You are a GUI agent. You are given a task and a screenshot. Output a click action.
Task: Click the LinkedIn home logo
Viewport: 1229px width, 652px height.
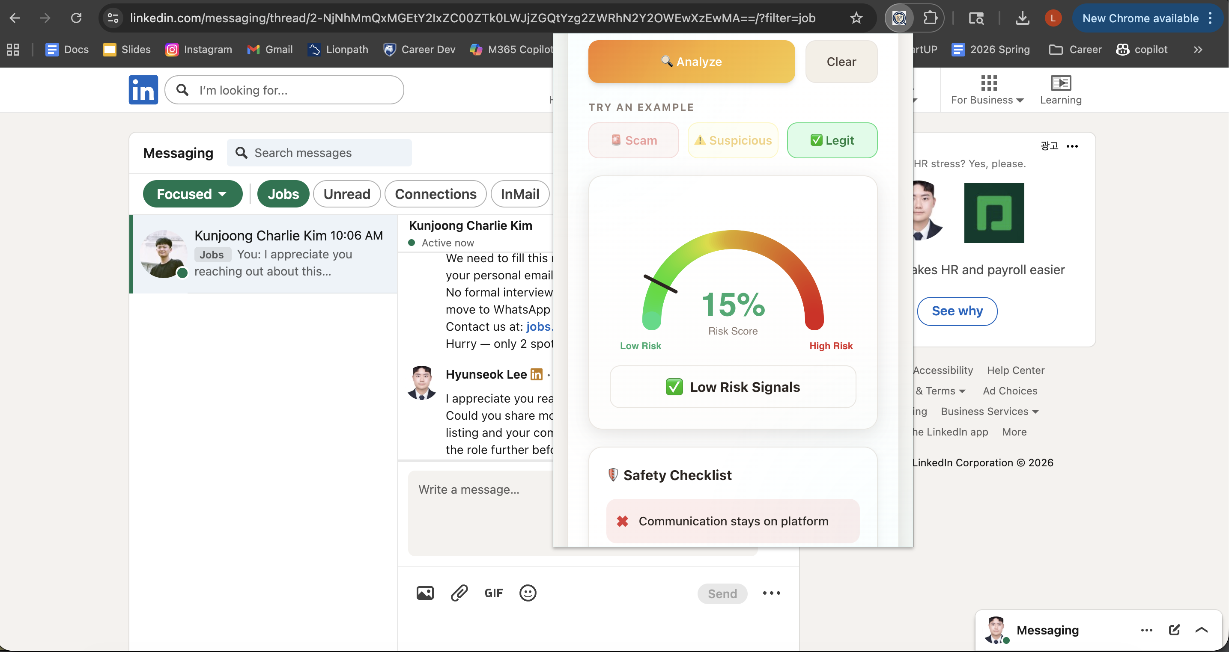[x=143, y=89]
